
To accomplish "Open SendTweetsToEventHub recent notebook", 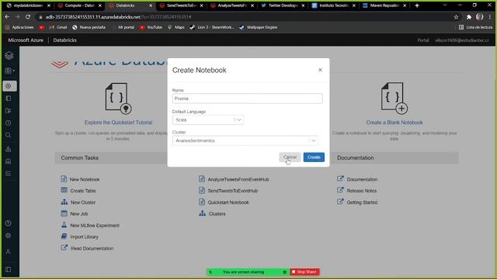I will tap(233, 191).
